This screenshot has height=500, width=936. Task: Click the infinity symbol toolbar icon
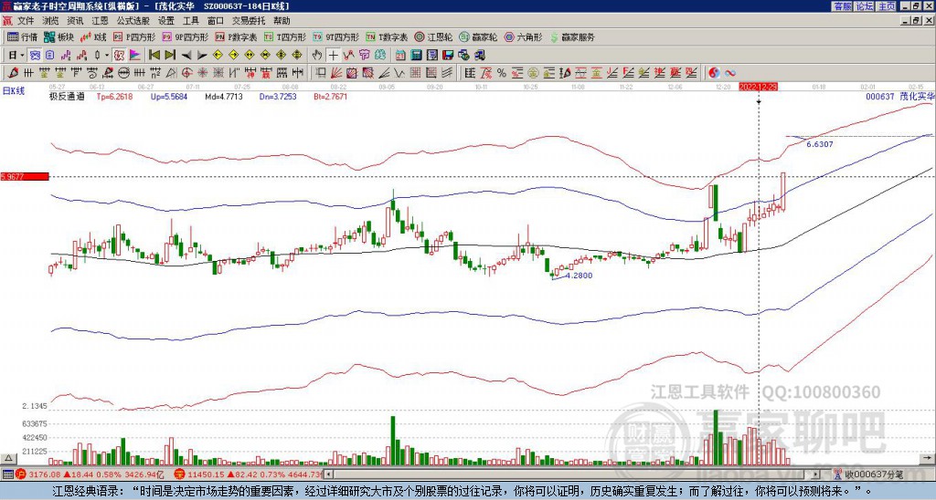pyautogui.click(x=730, y=72)
